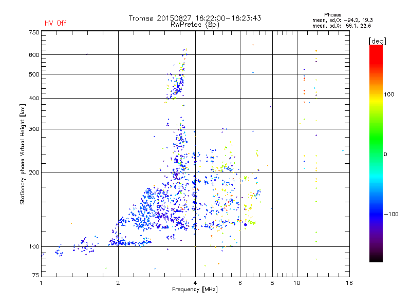
Task: Click the colorbar tick label '0'
Action: coord(385,155)
